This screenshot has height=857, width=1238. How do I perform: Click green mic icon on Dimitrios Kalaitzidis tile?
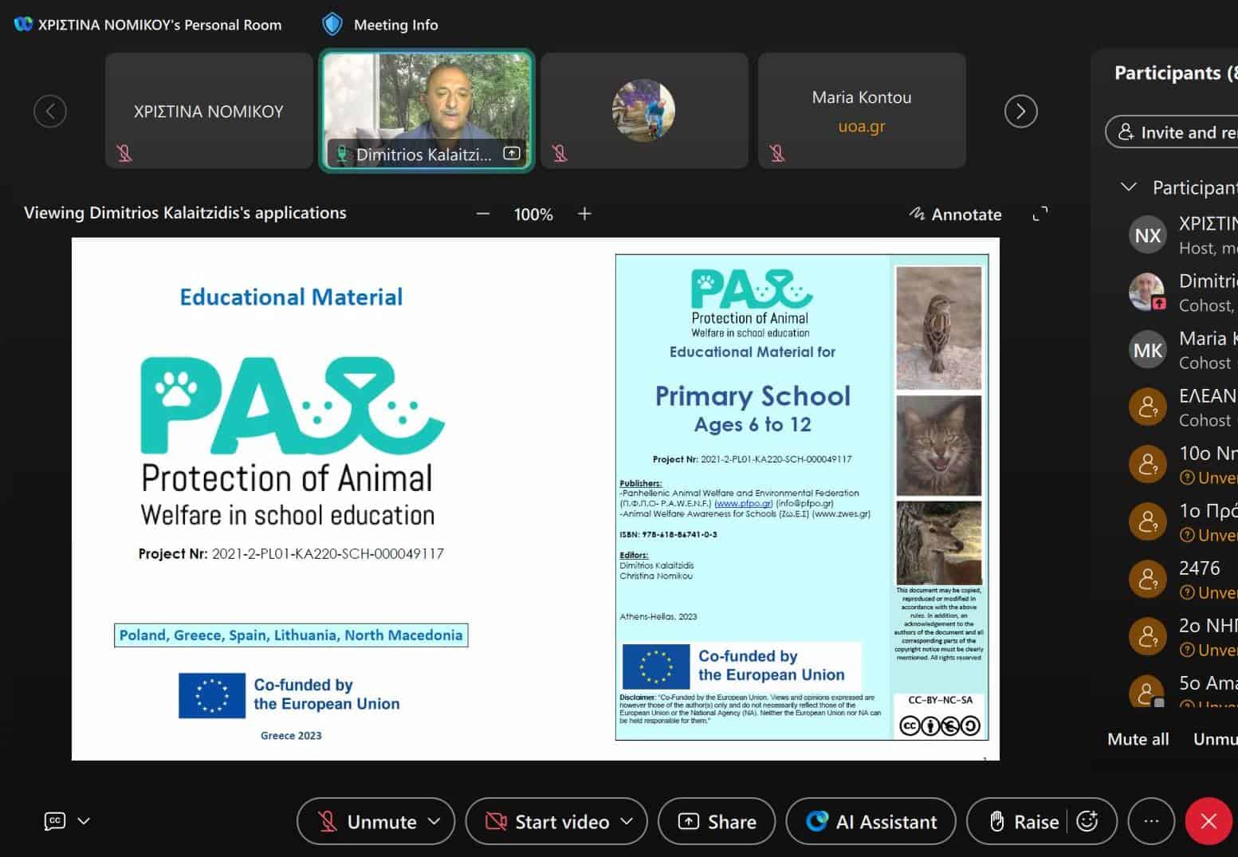click(x=342, y=154)
